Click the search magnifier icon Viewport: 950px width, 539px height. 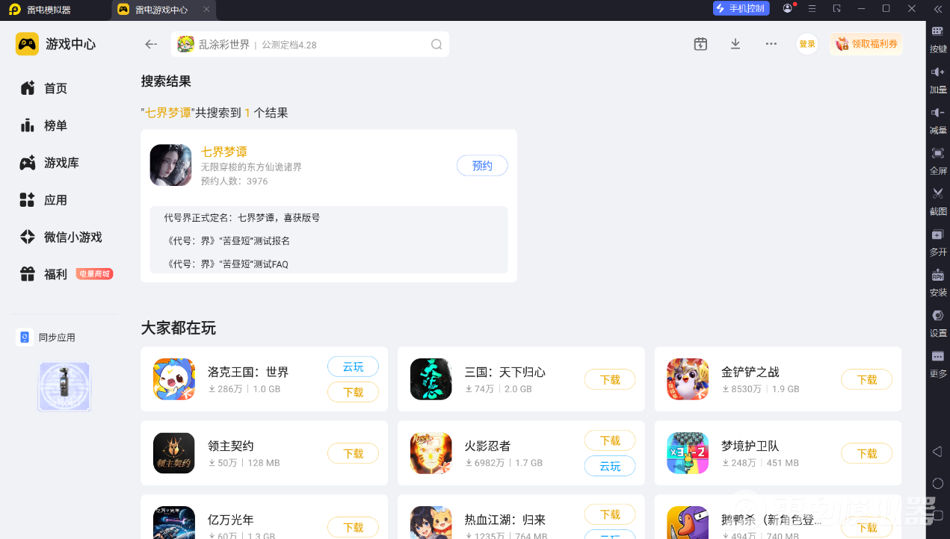437,44
